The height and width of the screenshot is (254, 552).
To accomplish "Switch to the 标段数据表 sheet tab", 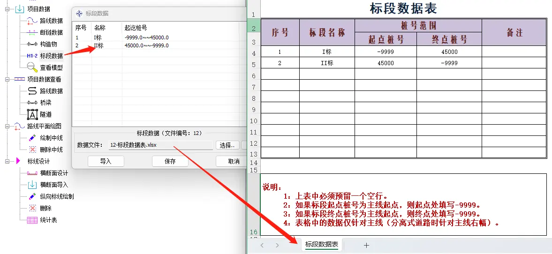I will pyautogui.click(x=321, y=245).
